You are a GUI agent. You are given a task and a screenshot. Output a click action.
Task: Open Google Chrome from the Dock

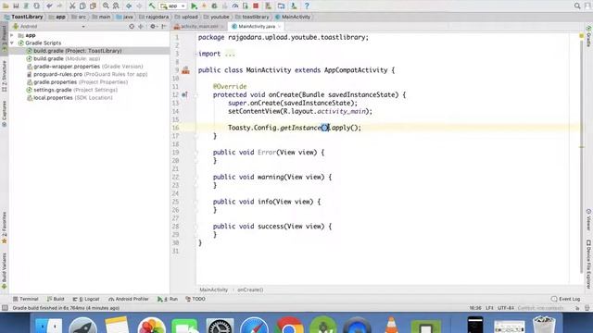tap(288, 325)
